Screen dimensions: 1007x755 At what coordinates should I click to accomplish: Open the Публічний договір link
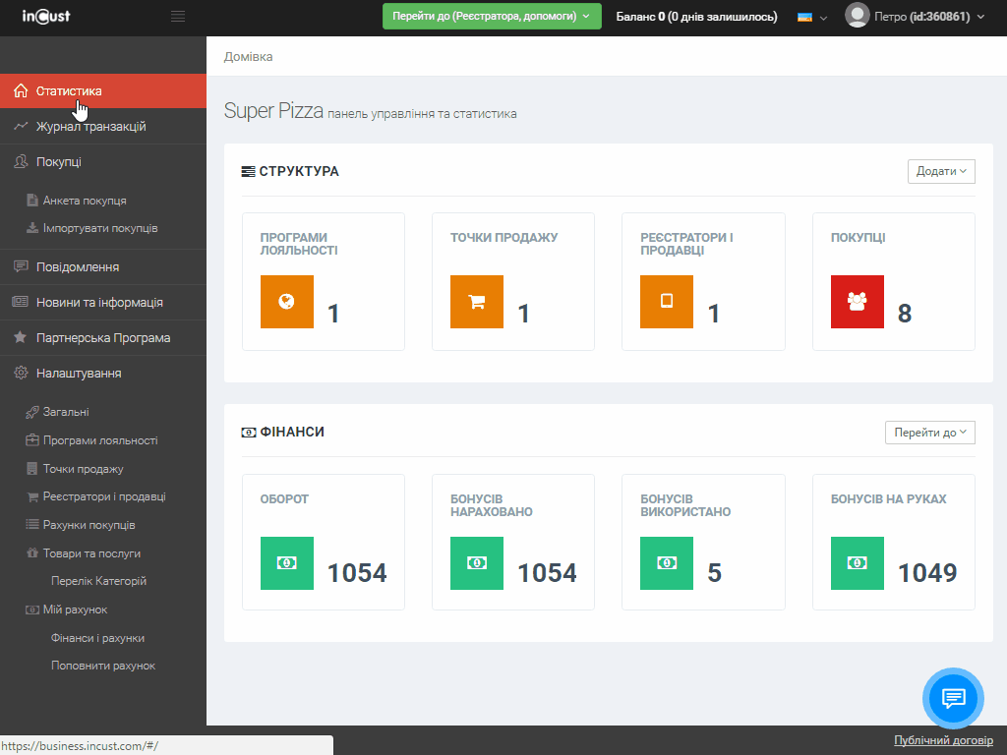pos(943,740)
